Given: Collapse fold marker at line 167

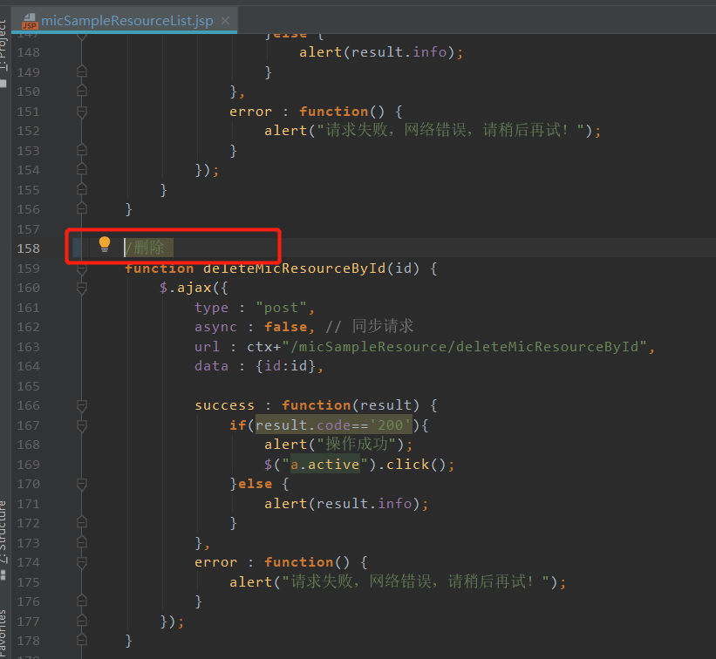Looking at the screenshot, I should [x=82, y=425].
